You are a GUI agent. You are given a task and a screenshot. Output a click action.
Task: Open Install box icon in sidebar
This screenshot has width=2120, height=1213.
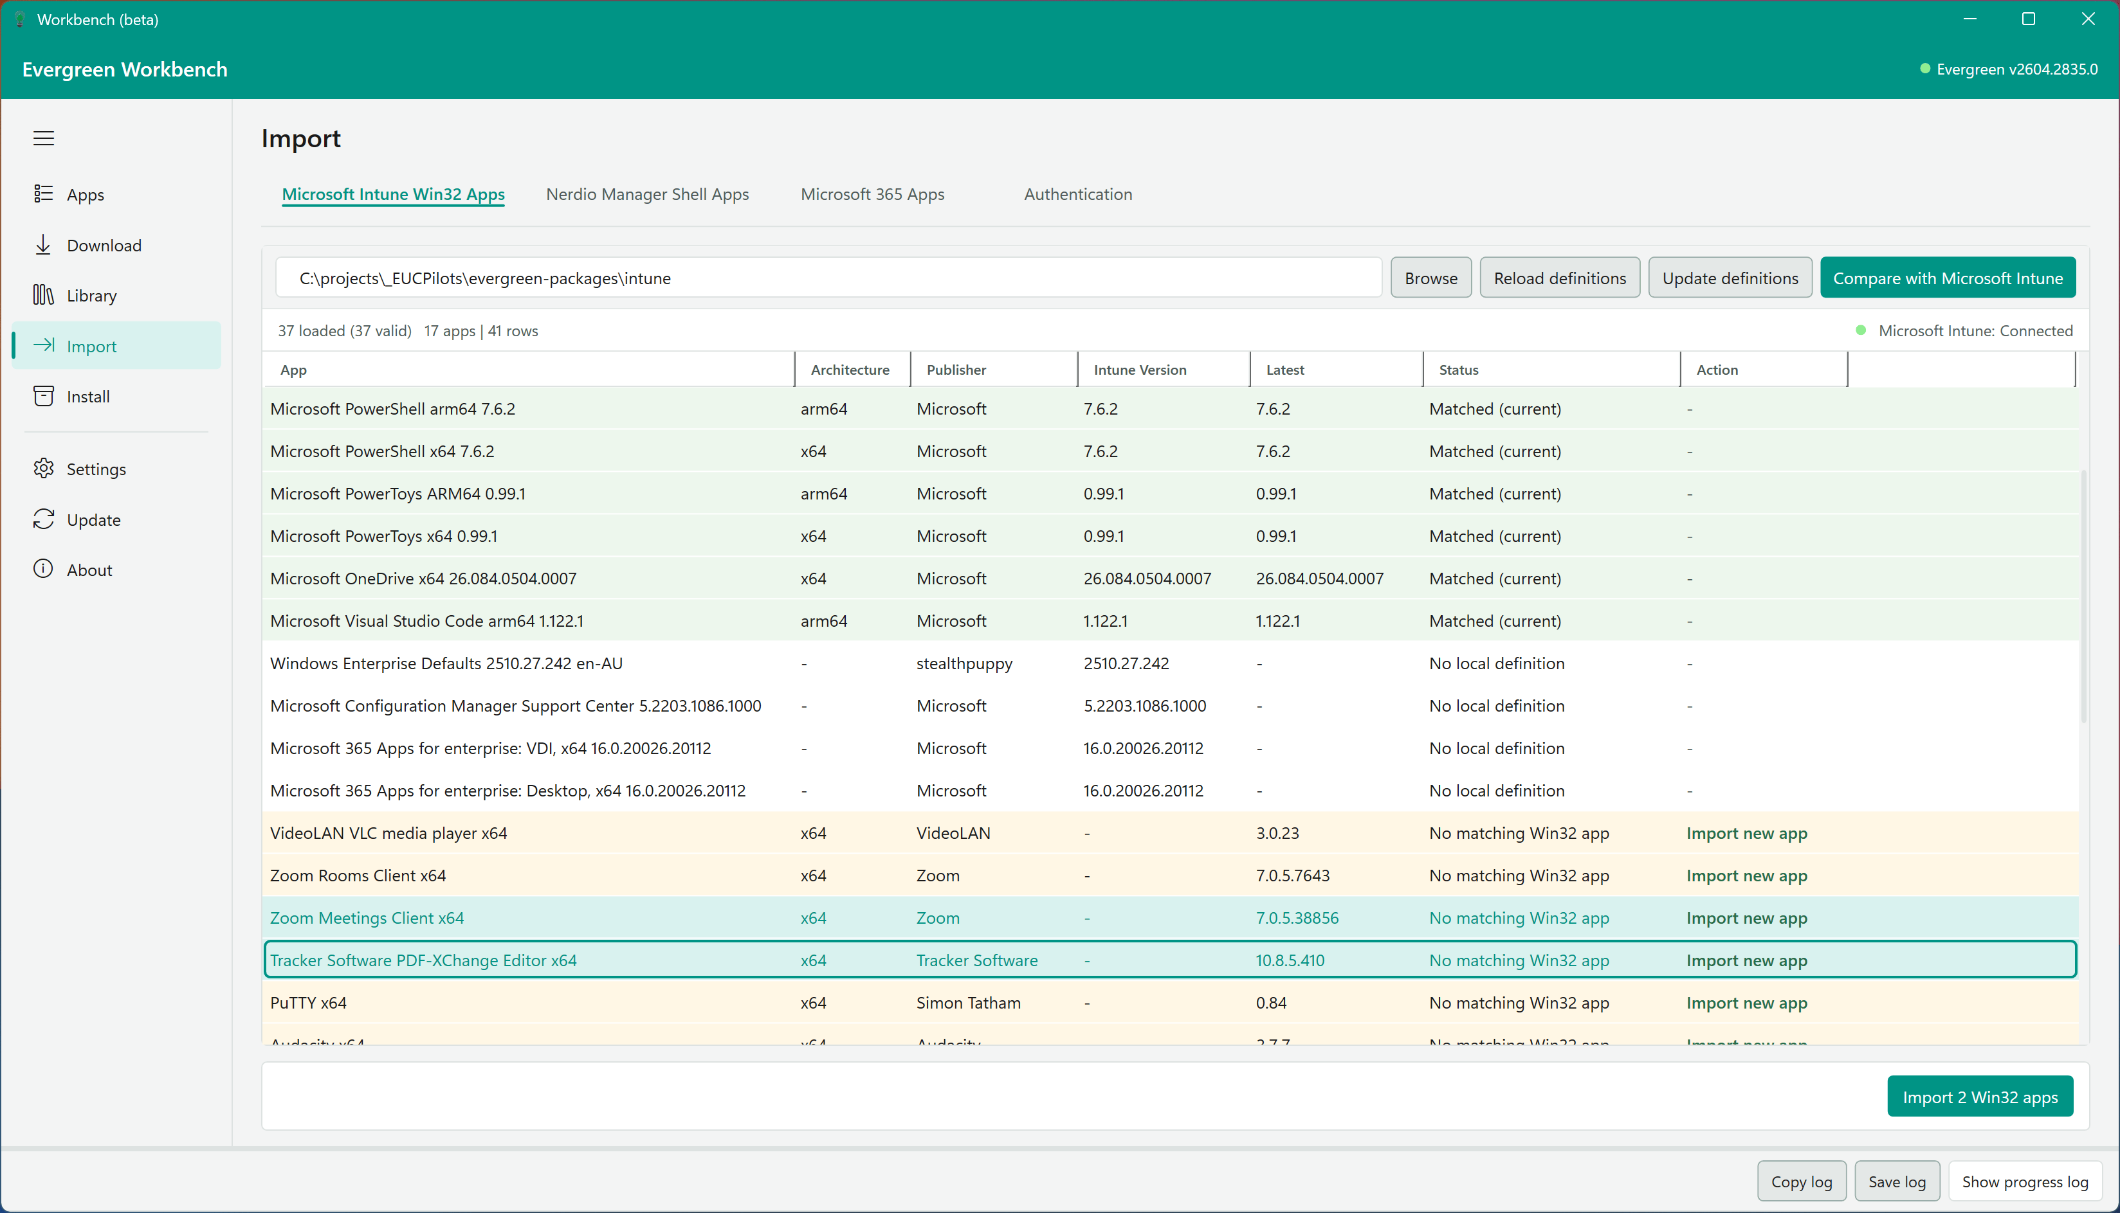point(43,396)
